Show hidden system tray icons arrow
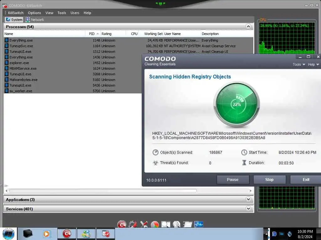Screen dimensions: 321x240 click(266, 234)
